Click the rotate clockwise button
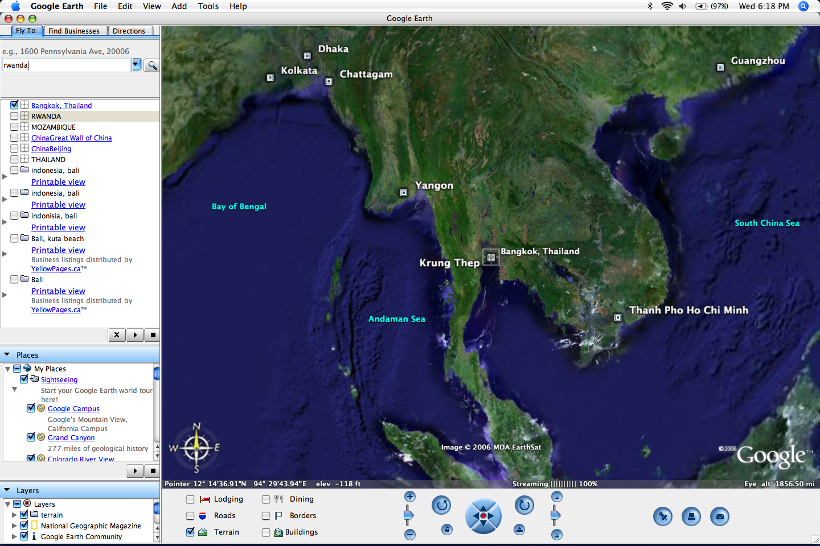 [x=524, y=505]
